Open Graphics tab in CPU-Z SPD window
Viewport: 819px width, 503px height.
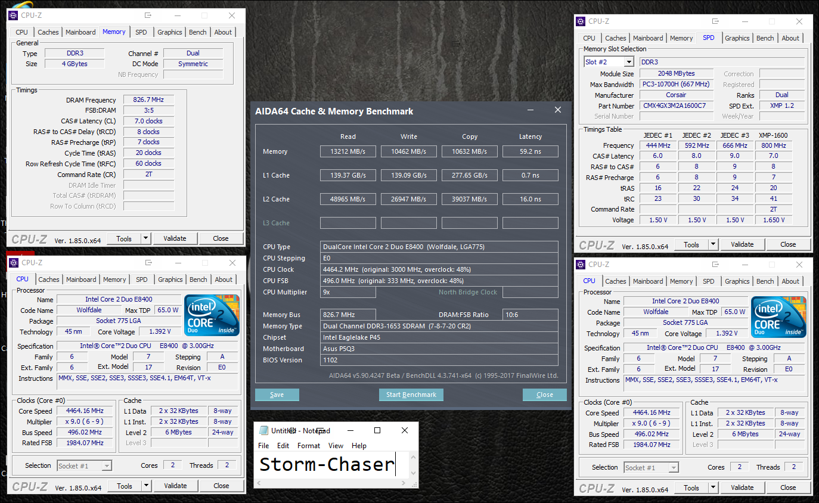[737, 38]
